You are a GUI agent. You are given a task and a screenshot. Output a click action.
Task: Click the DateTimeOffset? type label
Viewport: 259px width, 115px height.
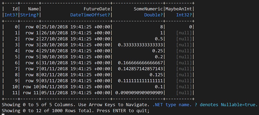point(90,15)
